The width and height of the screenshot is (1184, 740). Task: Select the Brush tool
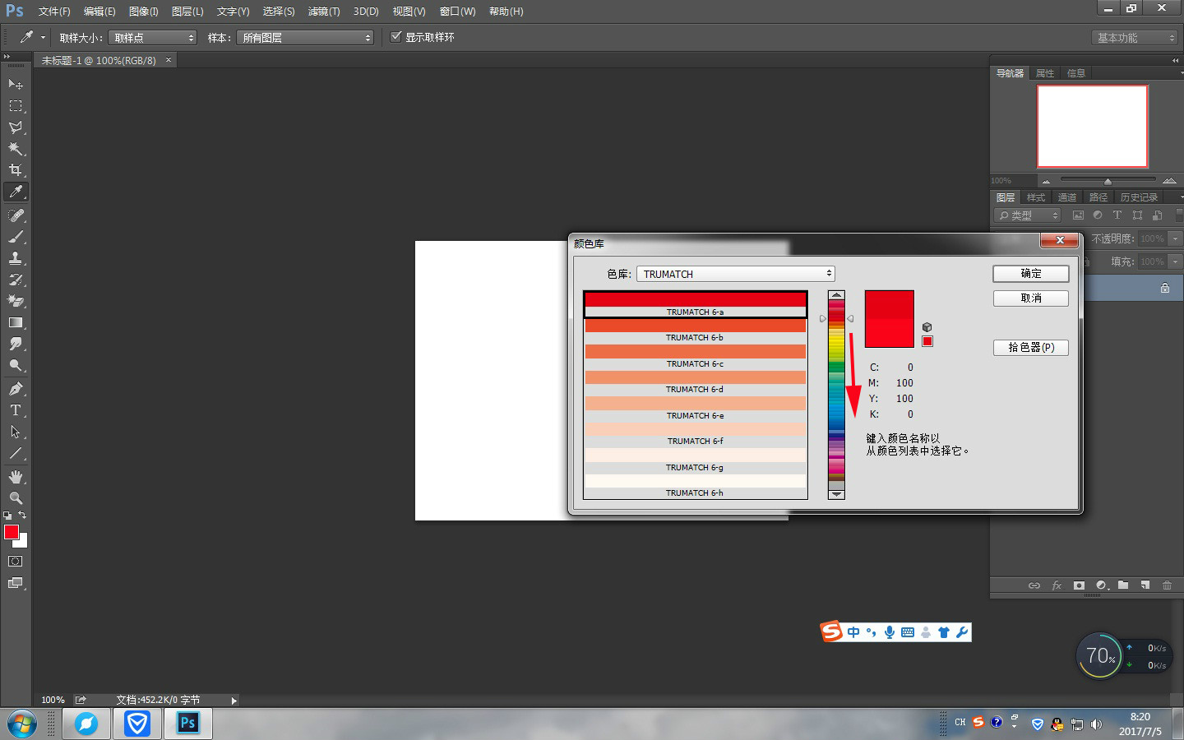(x=16, y=236)
